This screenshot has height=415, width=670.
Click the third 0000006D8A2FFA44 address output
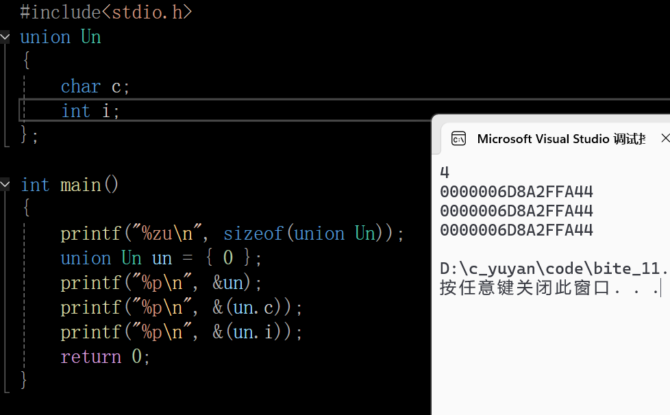(517, 231)
